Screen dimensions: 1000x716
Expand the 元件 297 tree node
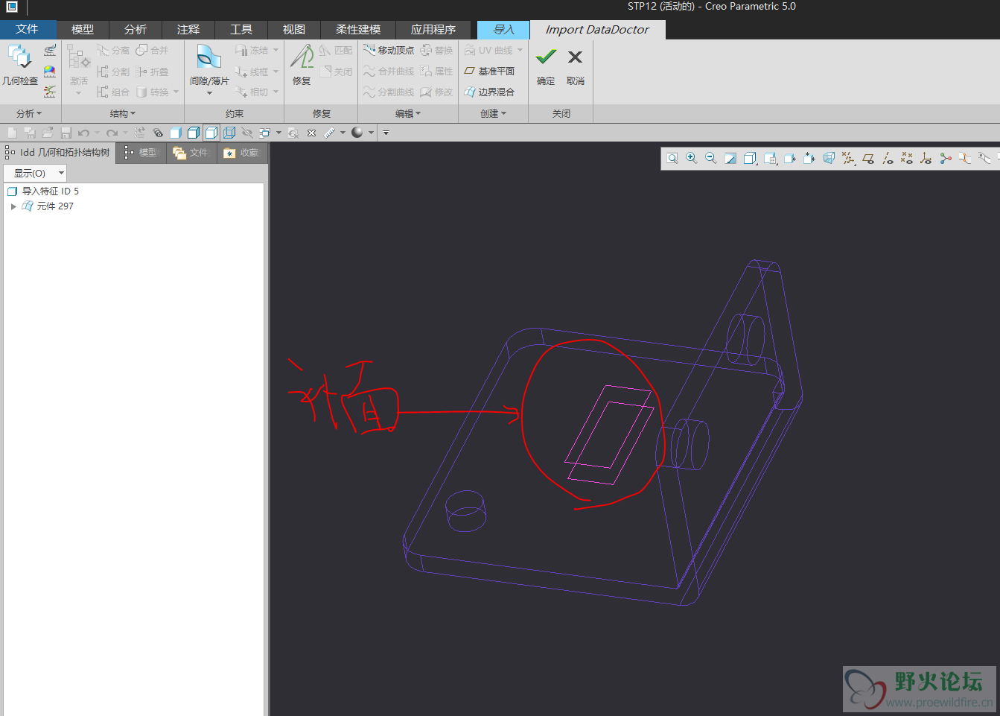coord(13,206)
